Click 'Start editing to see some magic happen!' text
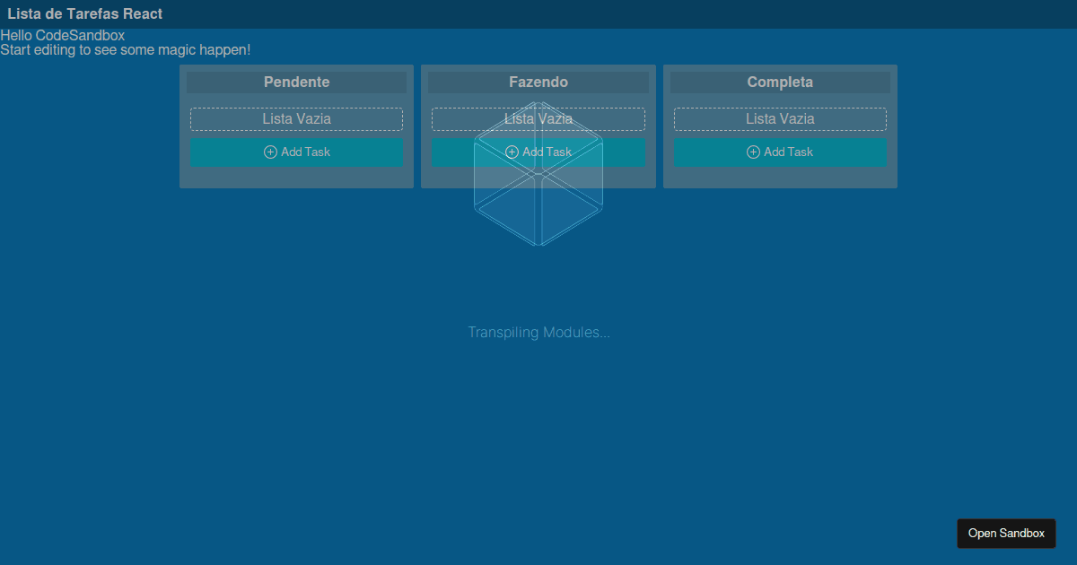 (126, 50)
